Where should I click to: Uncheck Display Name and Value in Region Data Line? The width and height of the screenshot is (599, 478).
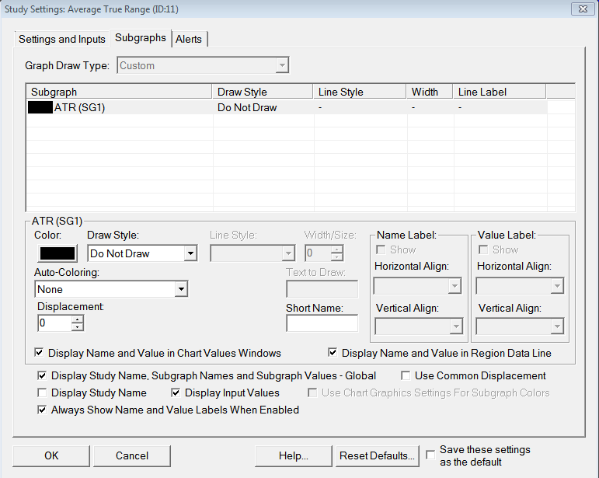(333, 352)
